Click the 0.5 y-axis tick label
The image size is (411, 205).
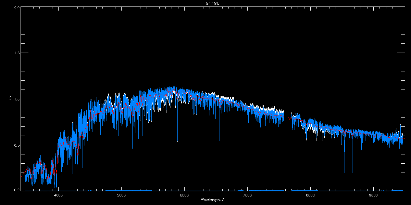(x=16, y=145)
